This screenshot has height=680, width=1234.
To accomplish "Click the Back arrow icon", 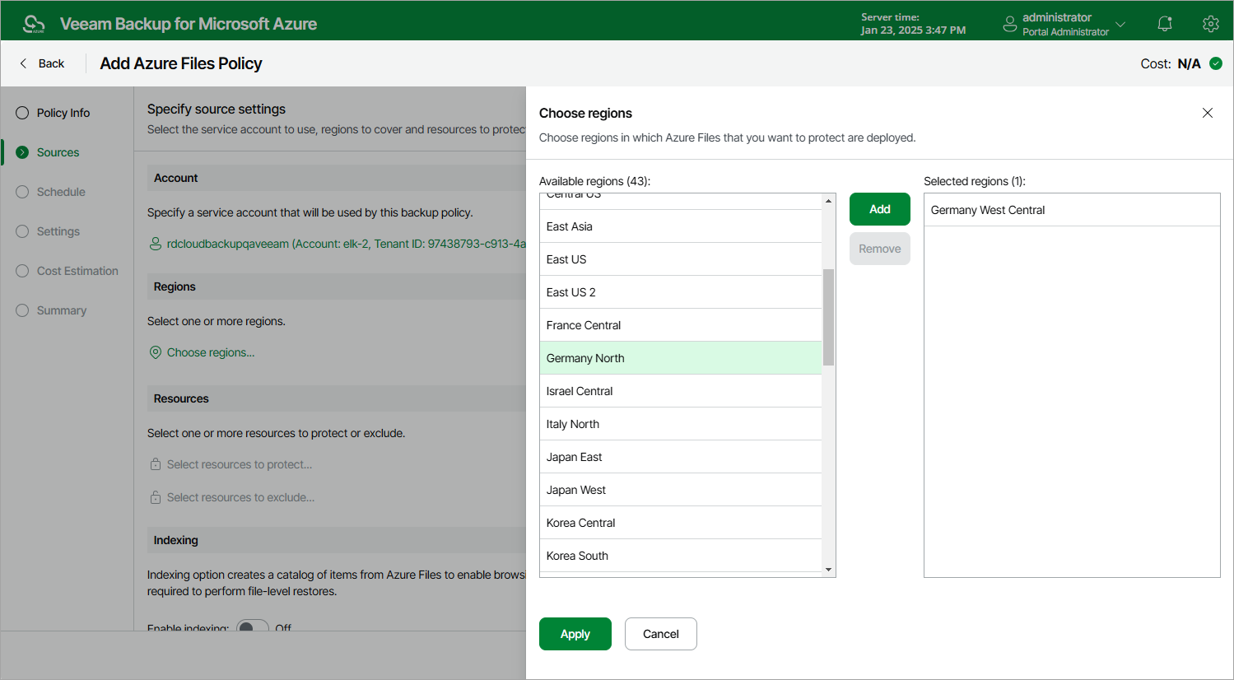I will (23, 63).
